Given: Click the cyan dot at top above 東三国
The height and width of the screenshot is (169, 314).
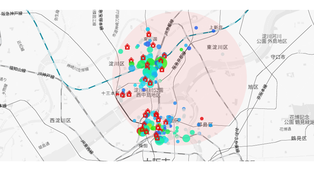Looking at the screenshot, I should [x=148, y=29].
